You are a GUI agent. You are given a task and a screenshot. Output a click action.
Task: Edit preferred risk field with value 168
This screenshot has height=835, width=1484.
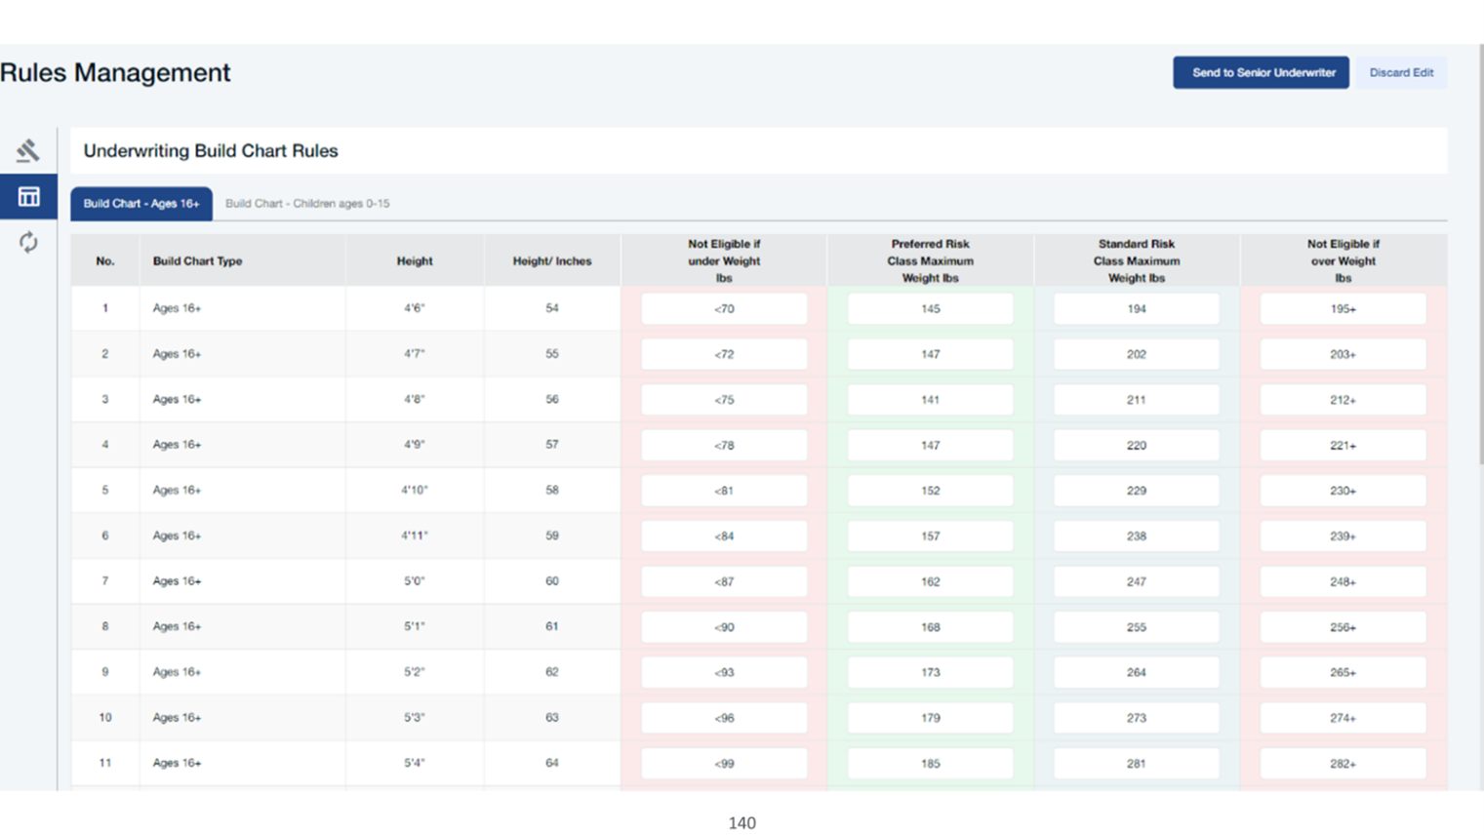[930, 627]
